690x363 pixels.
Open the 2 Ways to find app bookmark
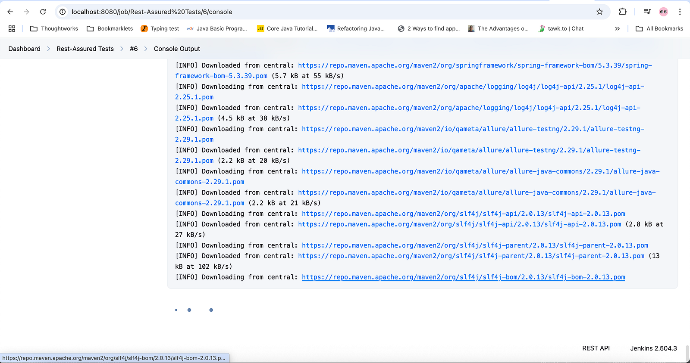(x=429, y=28)
